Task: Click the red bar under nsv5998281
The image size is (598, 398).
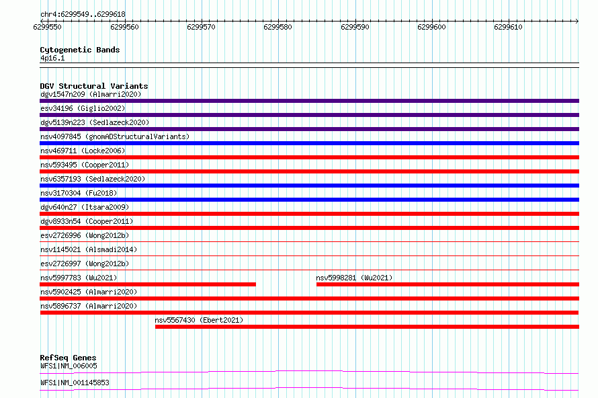Action: click(x=447, y=284)
